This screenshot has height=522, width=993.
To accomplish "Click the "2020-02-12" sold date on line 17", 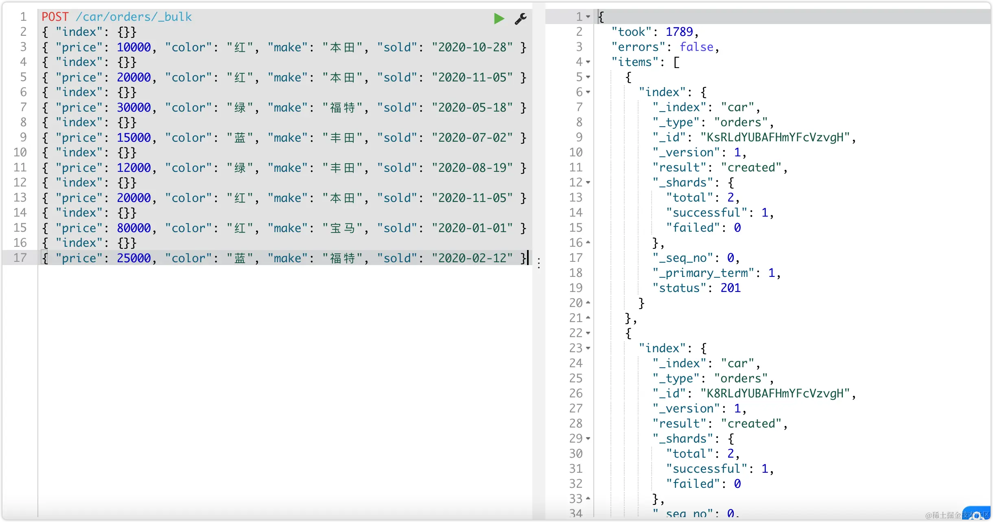I will (472, 258).
